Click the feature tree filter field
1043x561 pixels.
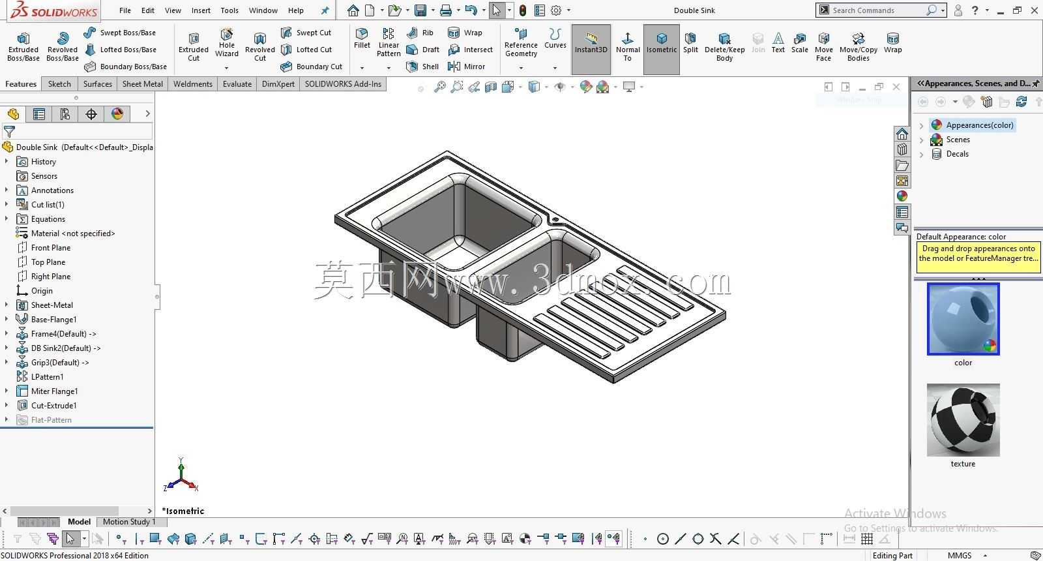pos(77,131)
